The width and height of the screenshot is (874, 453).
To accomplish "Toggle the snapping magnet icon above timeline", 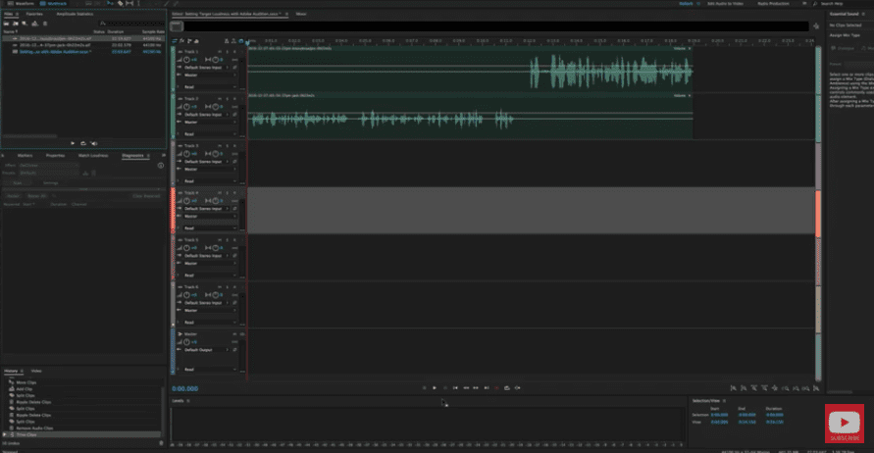I will pos(240,40).
